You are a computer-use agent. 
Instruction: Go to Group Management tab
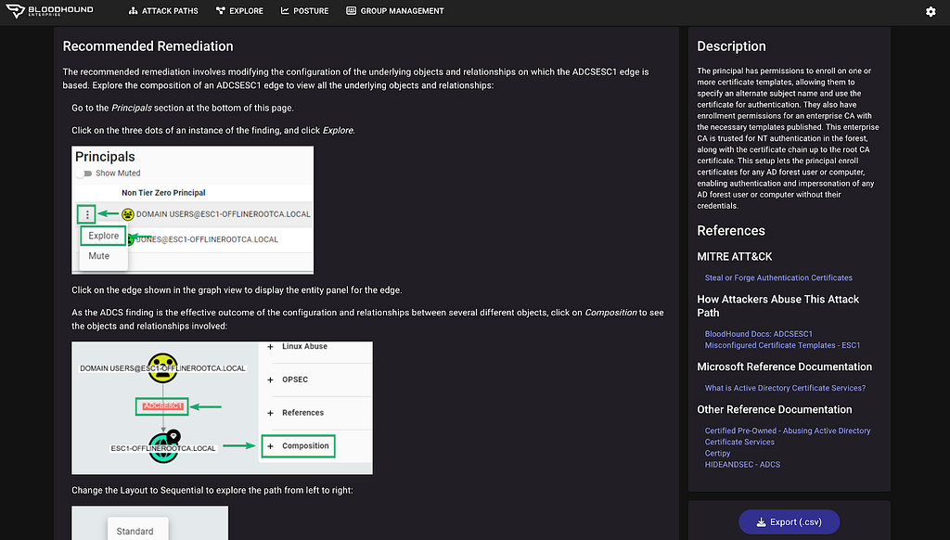point(395,11)
